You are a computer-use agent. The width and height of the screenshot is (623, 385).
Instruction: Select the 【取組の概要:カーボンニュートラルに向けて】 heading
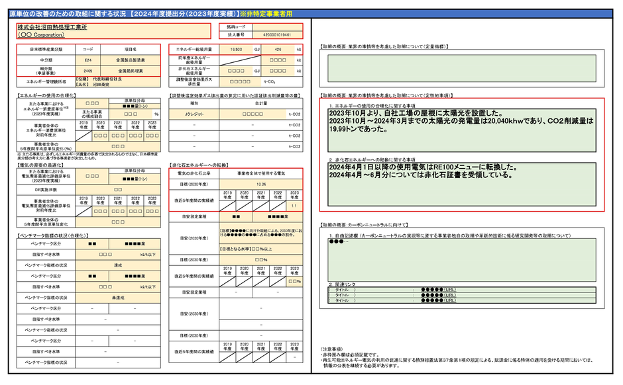(x=364, y=225)
